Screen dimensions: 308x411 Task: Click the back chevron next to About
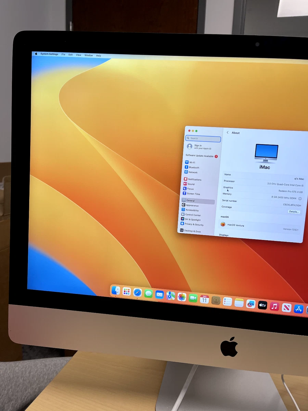click(228, 133)
